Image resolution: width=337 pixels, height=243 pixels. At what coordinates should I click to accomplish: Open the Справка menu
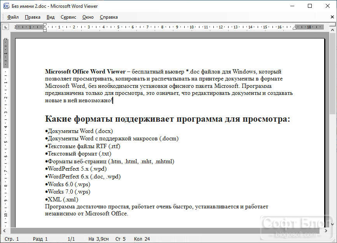[x=109, y=17]
